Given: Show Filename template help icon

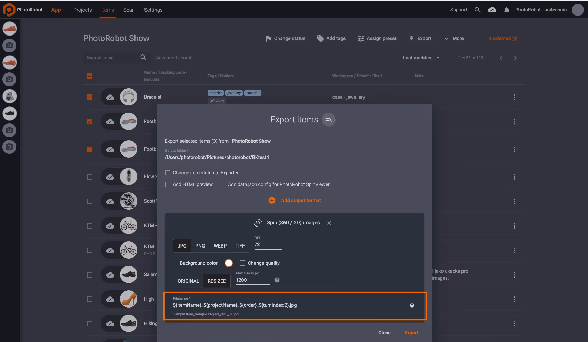Looking at the screenshot, I should 412,305.
